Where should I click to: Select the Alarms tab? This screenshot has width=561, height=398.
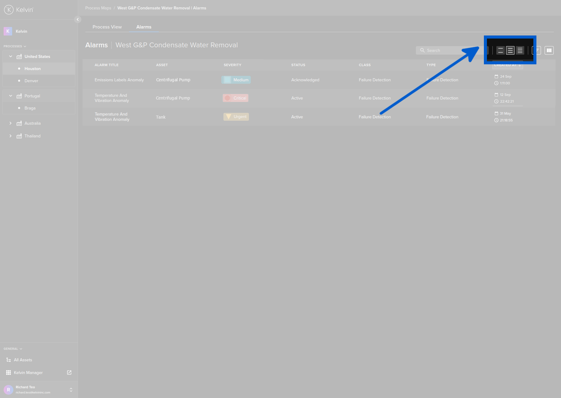(x=144, y=27)
